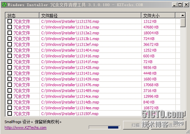
Task: Click 冗余文件 status in 113137d.msp row
Action: pyautogui.click(x=22, y=21)
